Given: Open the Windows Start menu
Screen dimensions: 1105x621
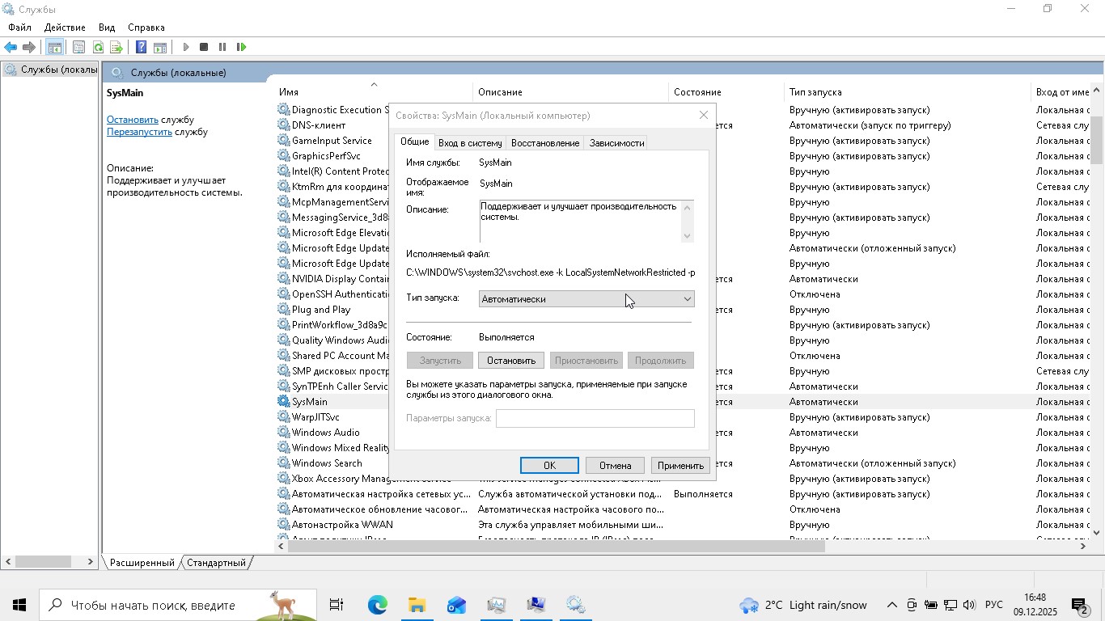Looking at the screenshot, I should 19,605.
